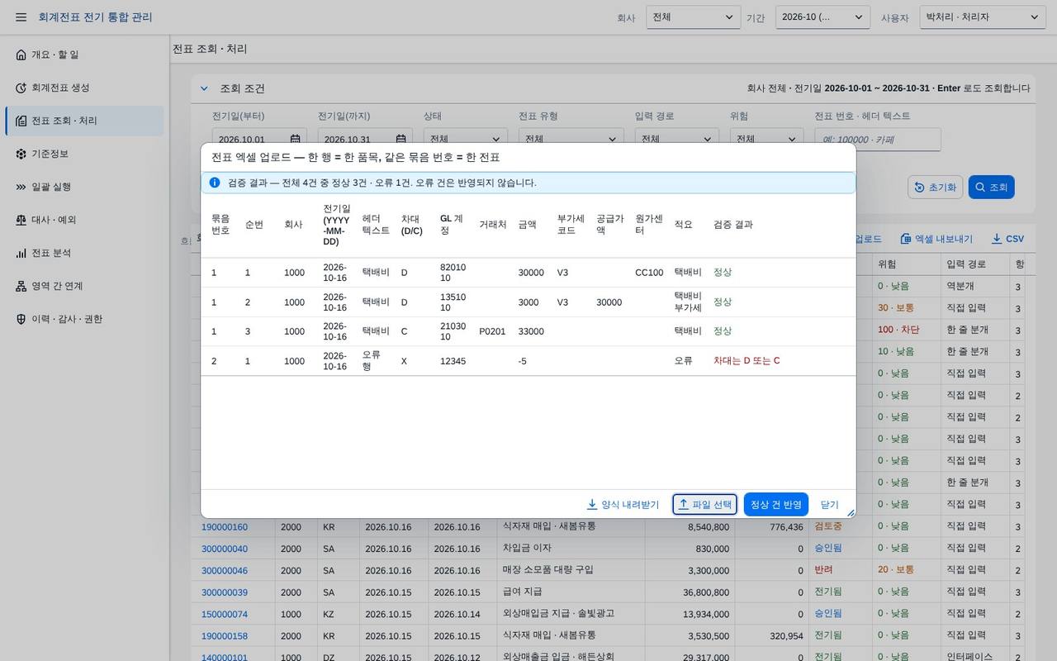Click 원가센터 cell CC100
Screen dimensions: 1057x661
[649, 273]
